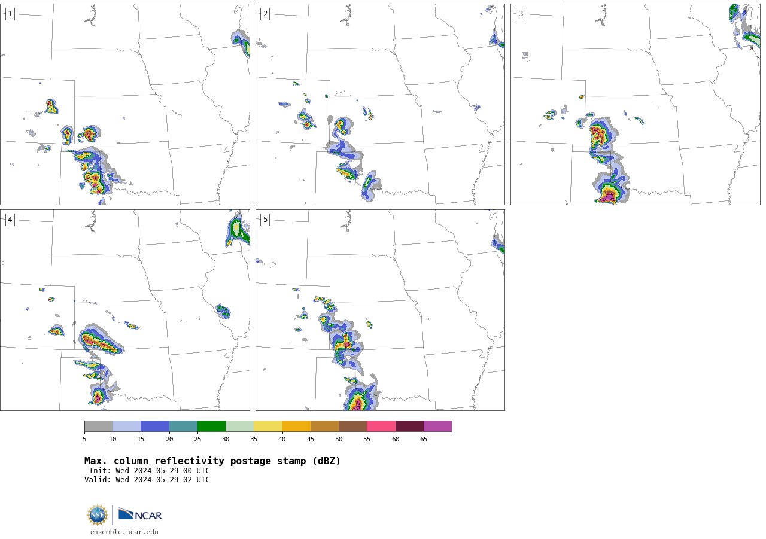
Task: Click the Init: Wed 2024-05-29 00 UTC line
Action: (x=150, y=471)
